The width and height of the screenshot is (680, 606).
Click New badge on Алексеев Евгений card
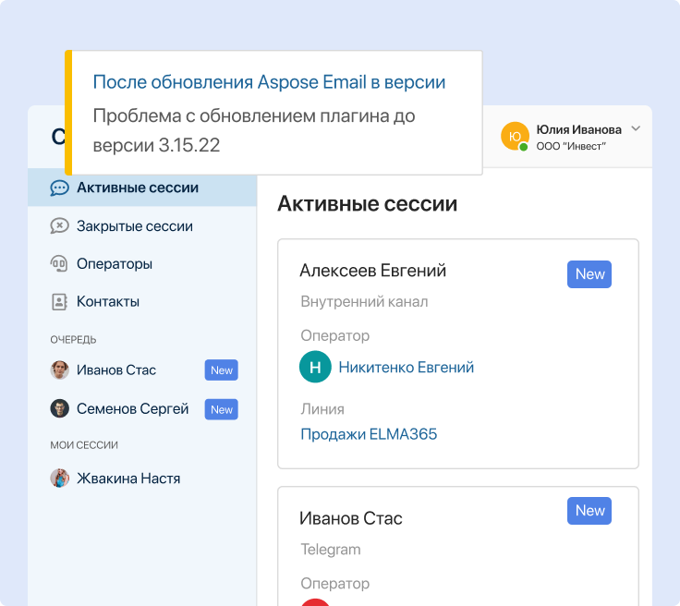click(589, 274)
